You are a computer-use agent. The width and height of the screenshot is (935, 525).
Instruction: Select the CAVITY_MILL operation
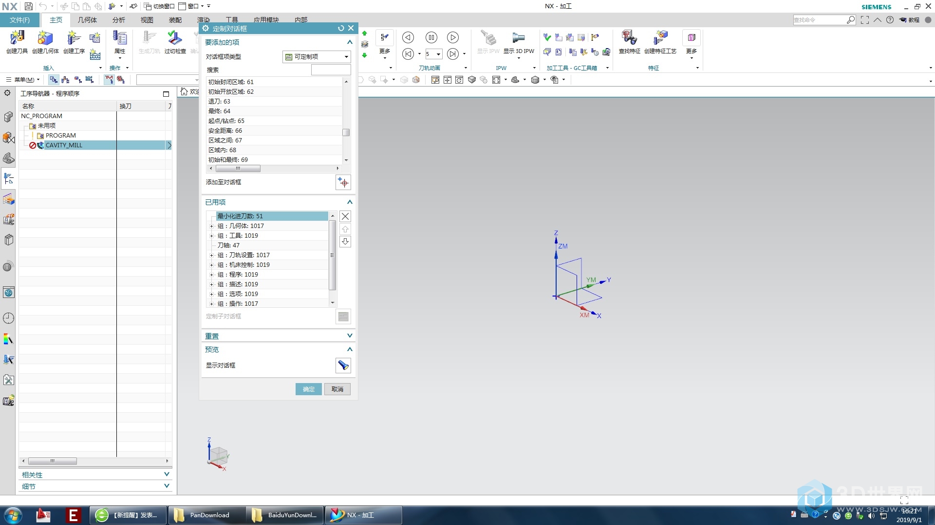click(x=64, y=145)
